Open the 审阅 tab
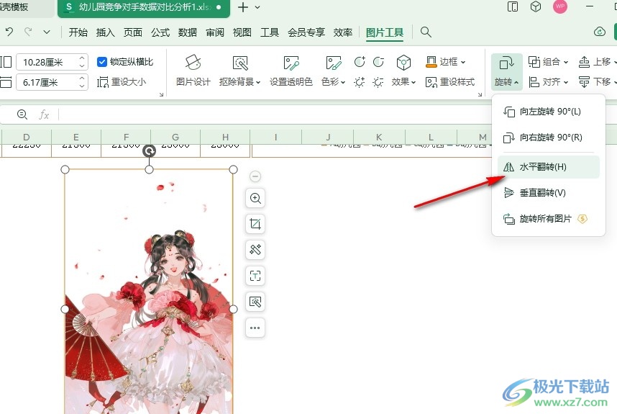Screen dimensions: 617x414 pos(215,32)
